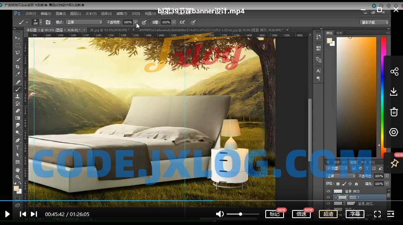Click the hexagon icon in side panel
The width and height of the screenshot is (403, 225).
(394, 132)
